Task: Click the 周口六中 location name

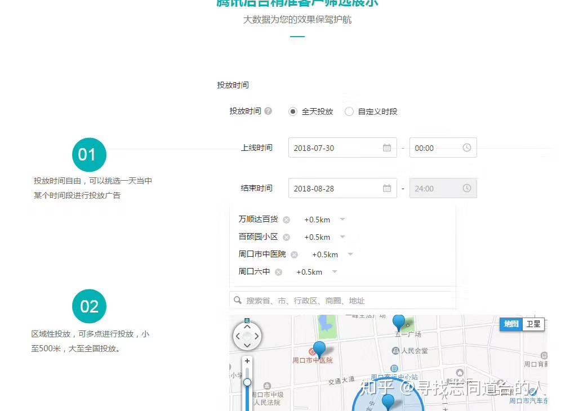Action: coord(254,271)
